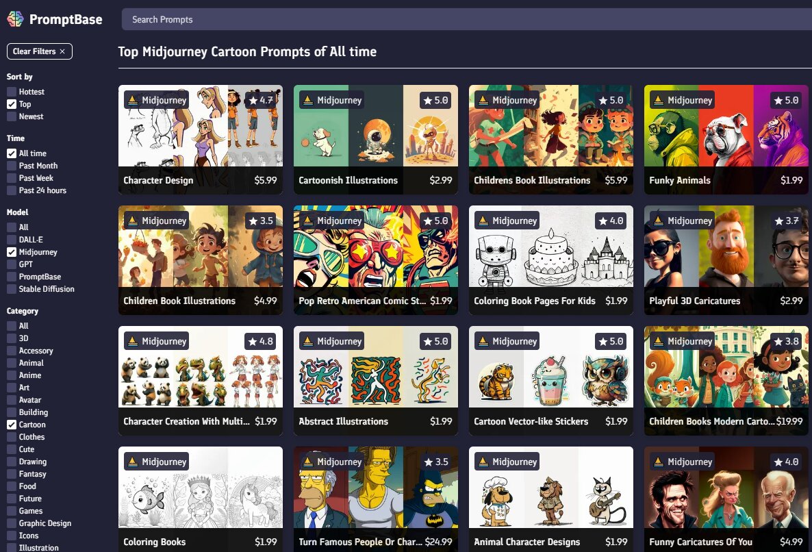Click the 3.5 star rating on Children Book Illustrations
The image size is (812, 552).
pos(261,221)
